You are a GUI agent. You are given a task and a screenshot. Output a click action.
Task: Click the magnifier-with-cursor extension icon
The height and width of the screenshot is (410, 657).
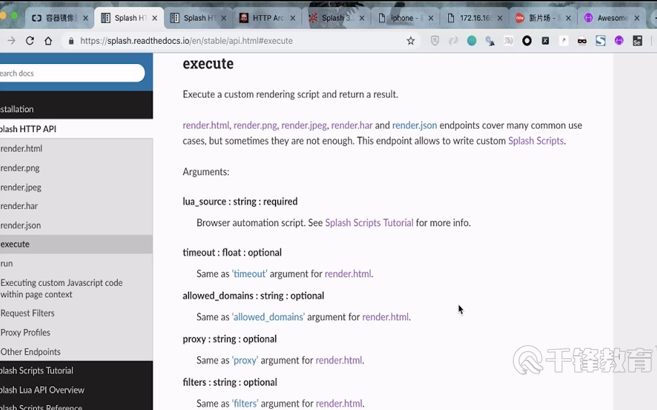(x=490, y=40)
